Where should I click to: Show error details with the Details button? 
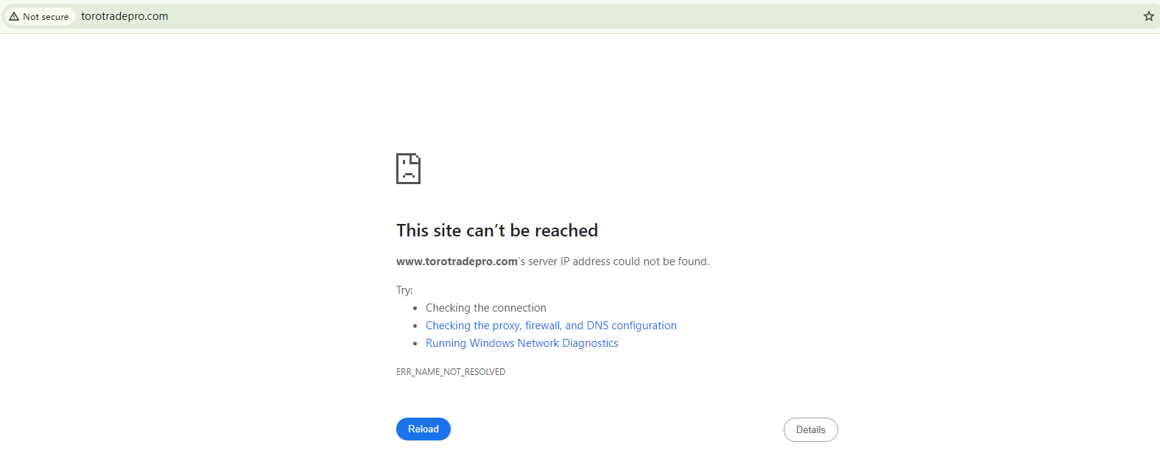pos(810,430)
